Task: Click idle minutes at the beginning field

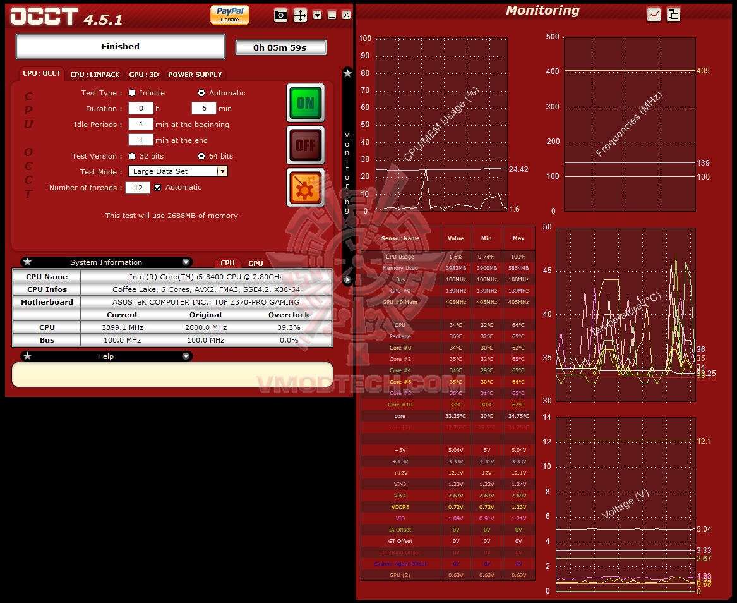Action: (x=141, y=124)
